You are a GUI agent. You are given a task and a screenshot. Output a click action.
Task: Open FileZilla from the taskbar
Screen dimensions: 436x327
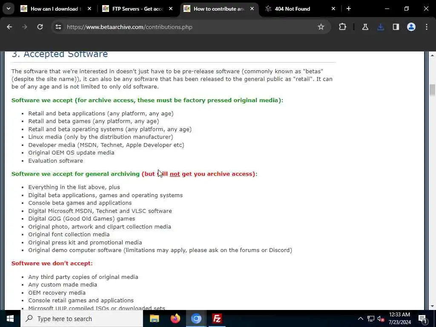coord(217,318)
